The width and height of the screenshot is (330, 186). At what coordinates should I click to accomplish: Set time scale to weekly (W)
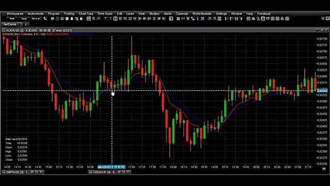pos(159,19)
